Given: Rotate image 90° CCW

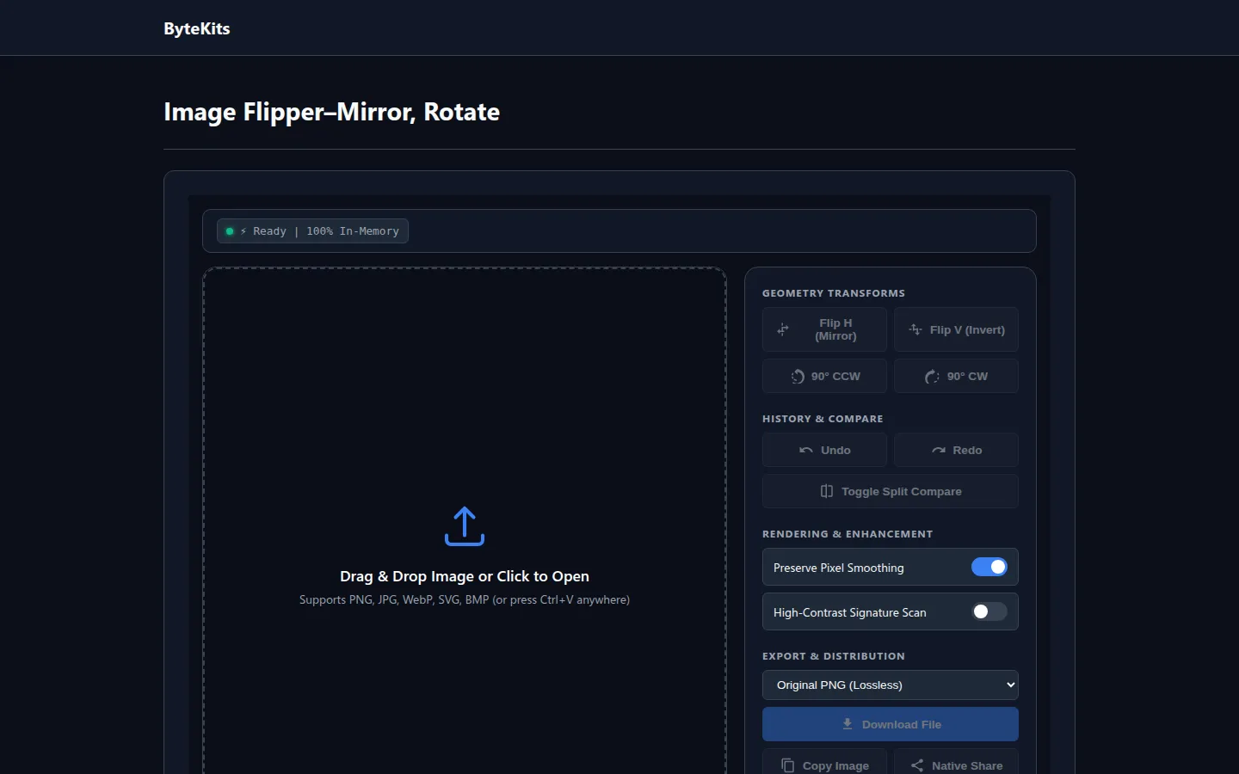Looking at the screenshot, I should [824, 376].
